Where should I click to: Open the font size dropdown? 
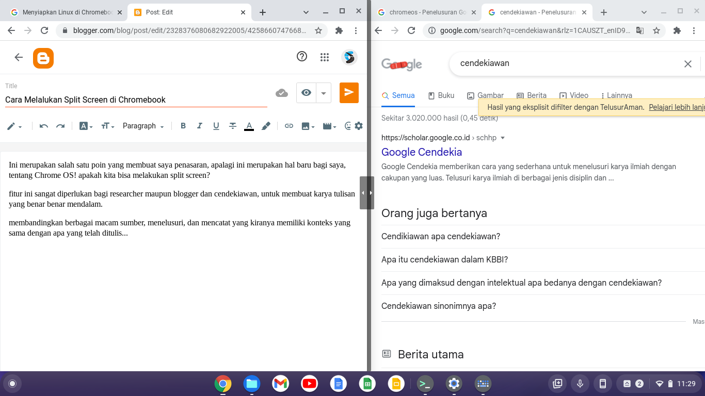(x=107, y=126)
